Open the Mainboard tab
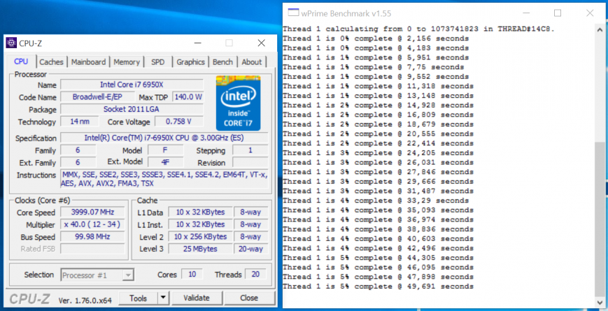This screenshot has width=608, height=311. tap(88, 62)
